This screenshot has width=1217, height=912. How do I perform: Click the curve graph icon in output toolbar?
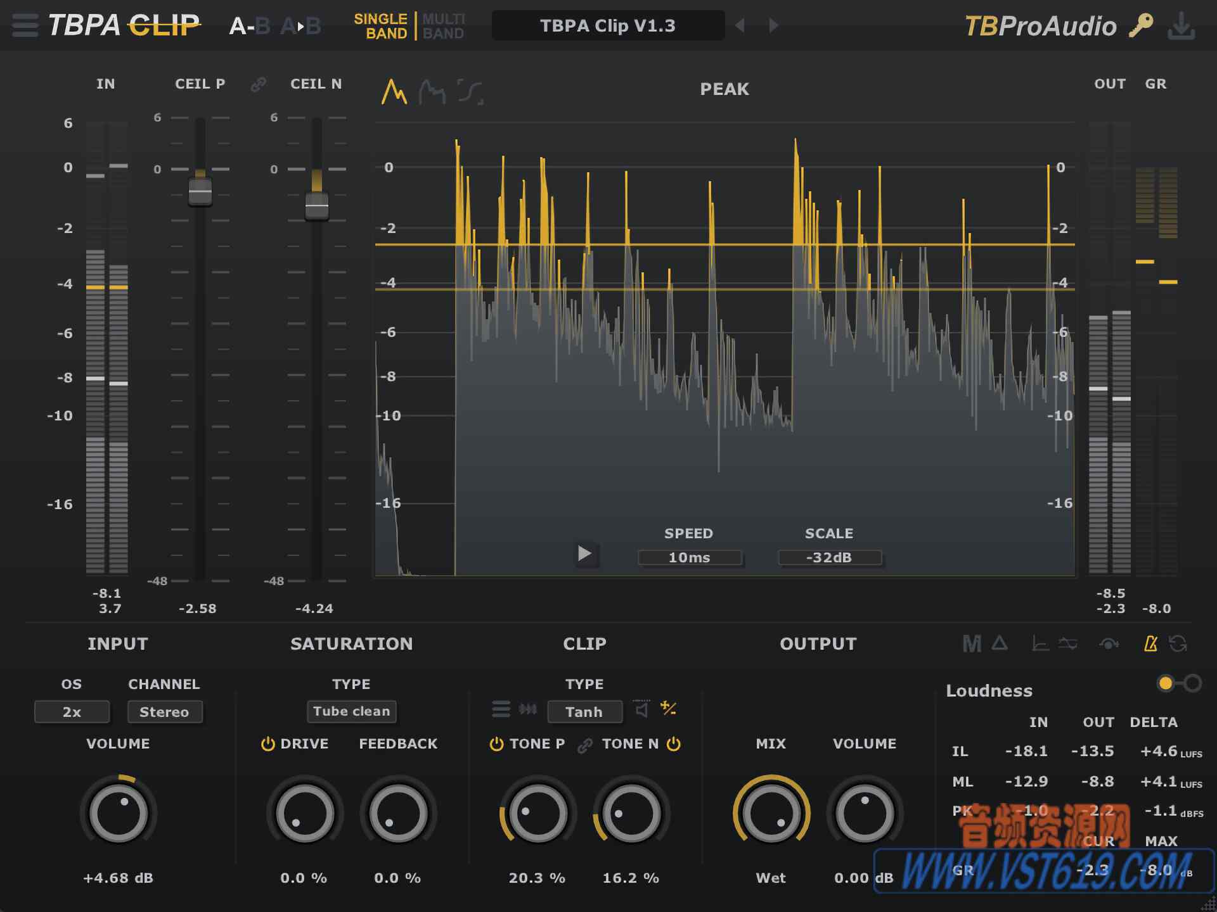click(x=1040, y=644)
